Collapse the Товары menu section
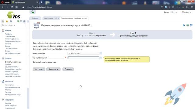The height and width of the screenshot is (109, 195). tap(8, 58)
